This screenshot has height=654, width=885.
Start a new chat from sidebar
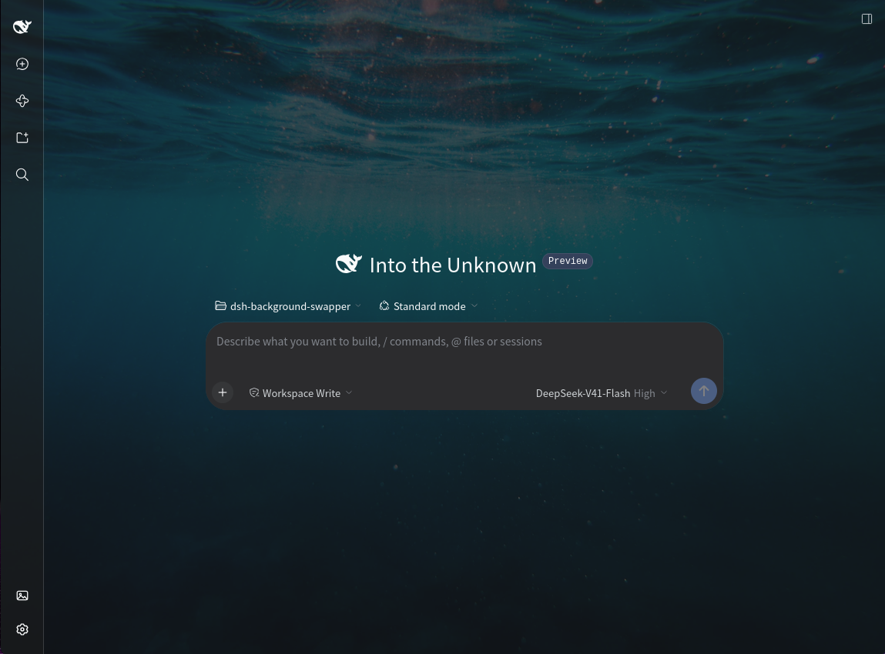22,64
